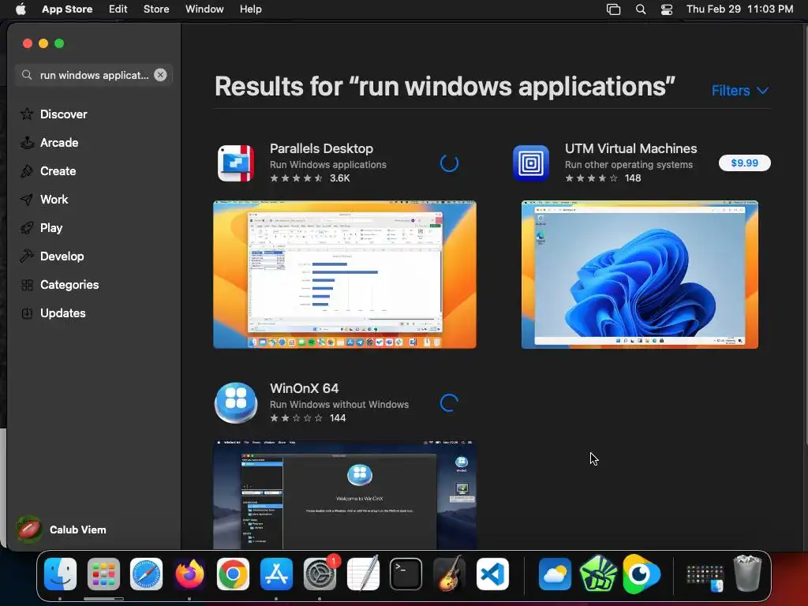808x606 pixels.
Task: Open Control Center in menu bar
Action: (x=667, y=9)
